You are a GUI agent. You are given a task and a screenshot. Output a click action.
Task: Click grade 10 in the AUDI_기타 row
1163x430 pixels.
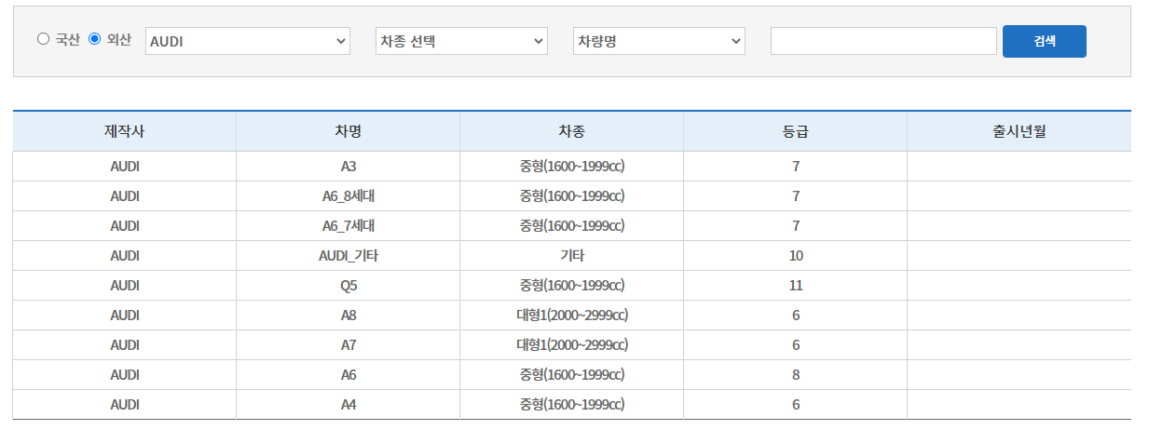tap(795, 256)
